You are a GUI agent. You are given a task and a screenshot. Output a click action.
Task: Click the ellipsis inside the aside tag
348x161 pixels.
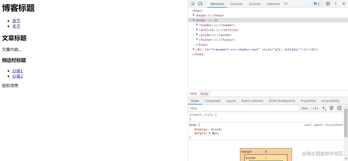pyautogui.click(x=214, y=35)
